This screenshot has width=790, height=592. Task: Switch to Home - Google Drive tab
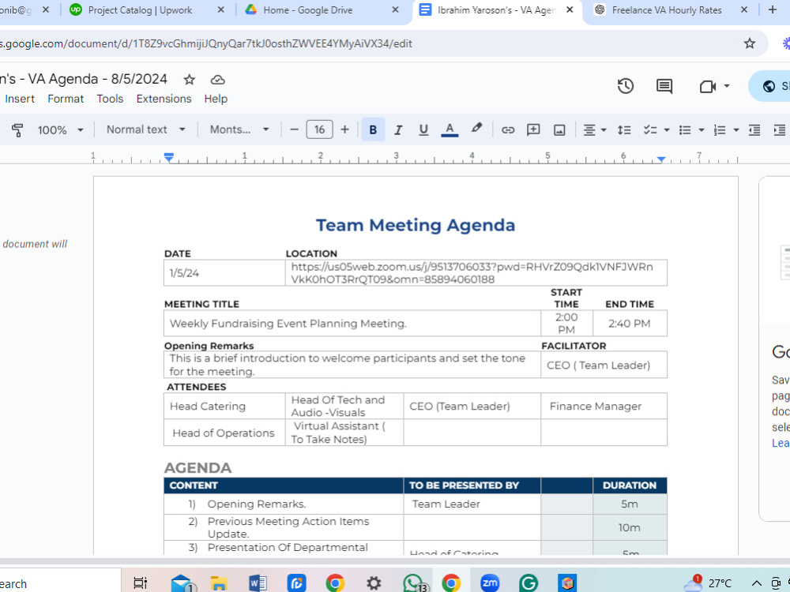(x=308, y=10)
